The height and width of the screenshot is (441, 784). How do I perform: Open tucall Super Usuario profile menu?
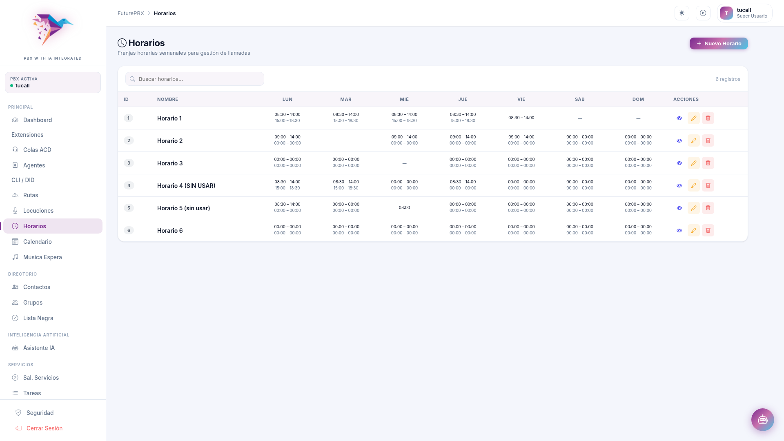tap(744, 13)
